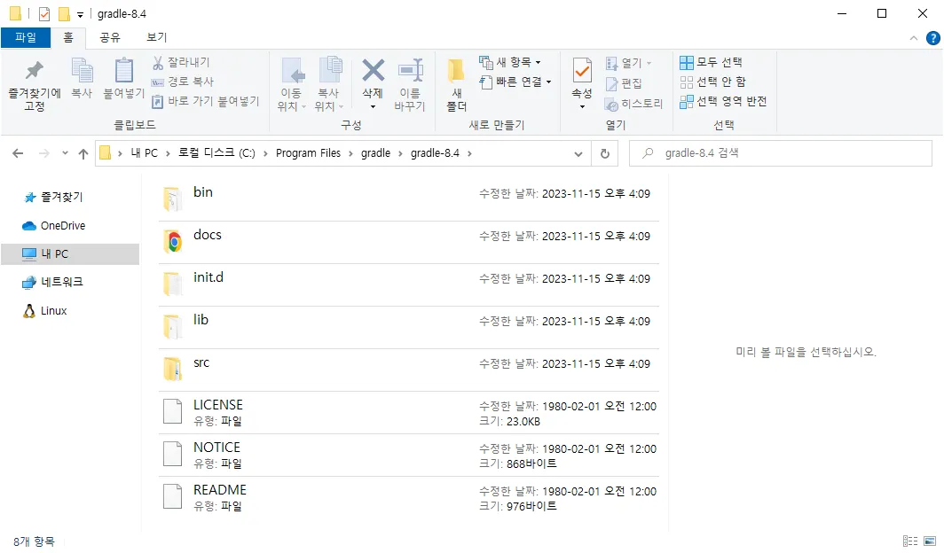Select Network (네트워크) in the sidebar
The width and height of the screenshot is (944, 553).
(x=52, y=282)
